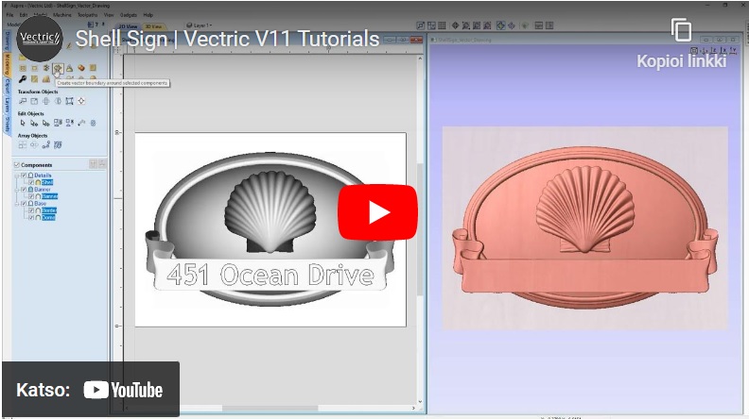Click Create vector boundary around components tool
The width and height of the screenshot is (749, 419).
[58, 68]
